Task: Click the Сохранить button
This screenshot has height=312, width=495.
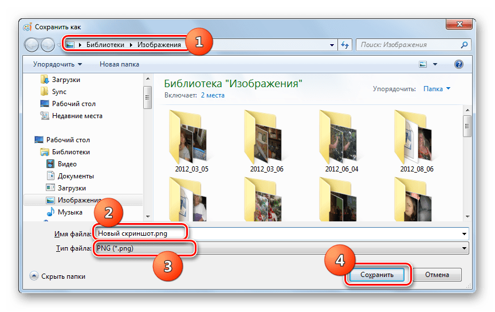Action: tap(377, 275)
